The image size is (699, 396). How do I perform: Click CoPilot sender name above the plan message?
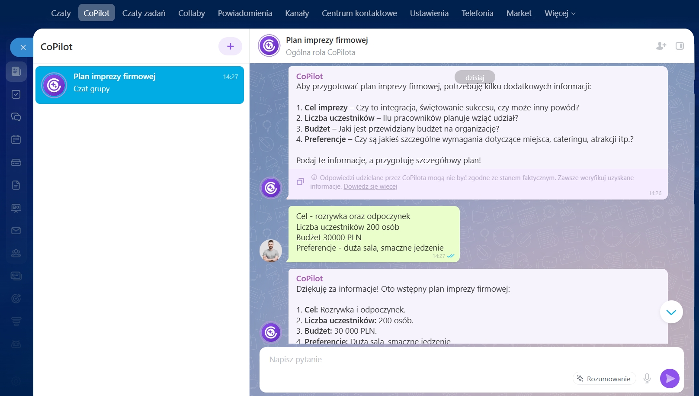click(309, 278)
